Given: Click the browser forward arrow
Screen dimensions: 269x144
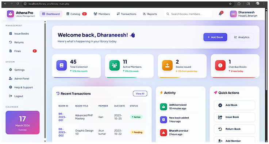Looking at the screenshot, I should click(11, 4).
